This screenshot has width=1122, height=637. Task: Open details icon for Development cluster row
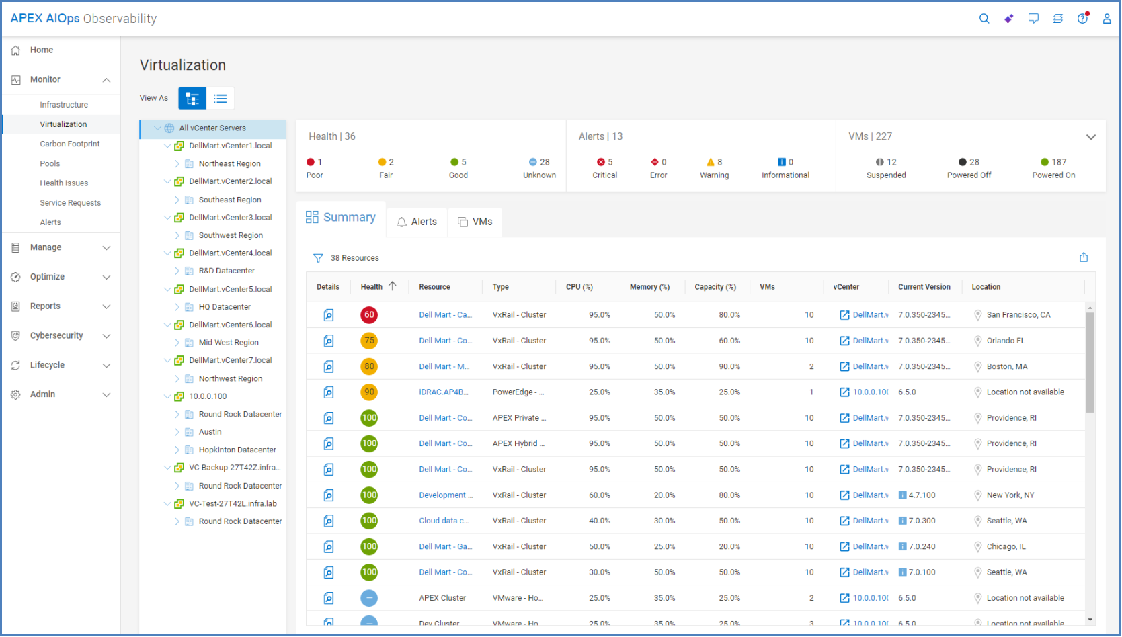click(329, 495)
